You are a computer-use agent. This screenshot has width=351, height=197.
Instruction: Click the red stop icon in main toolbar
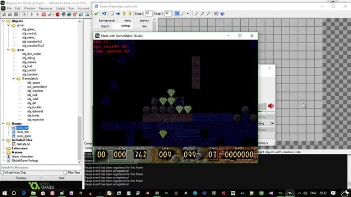[x=43, y=15]
